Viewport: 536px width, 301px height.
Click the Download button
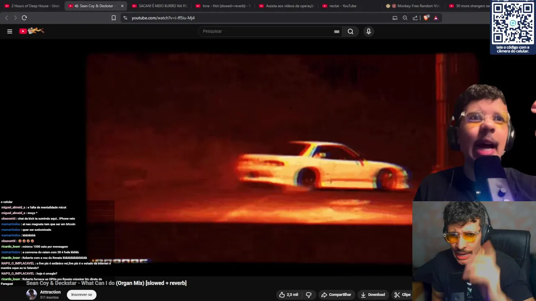(373, 295)
